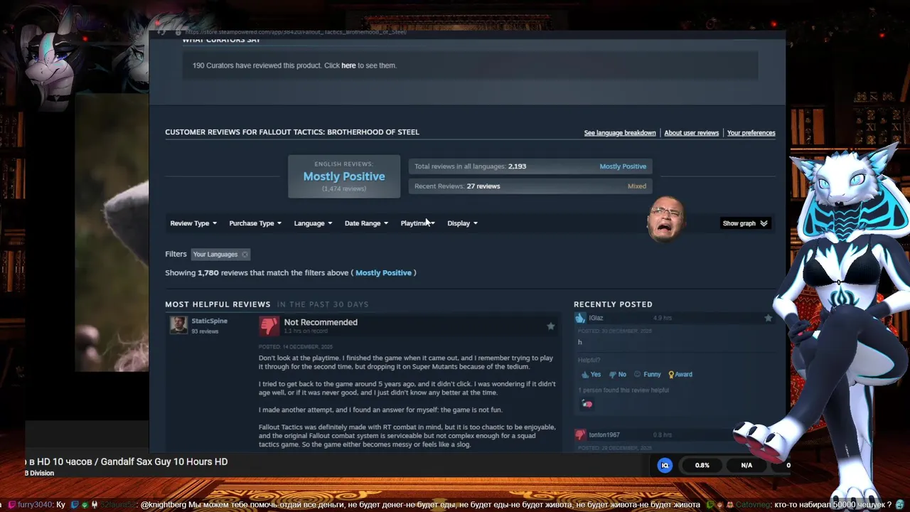This screenshot has width=910, height=512.
Task: Click the Not Recommended review title
Action: pyautogui.click(x=321, y=322)
